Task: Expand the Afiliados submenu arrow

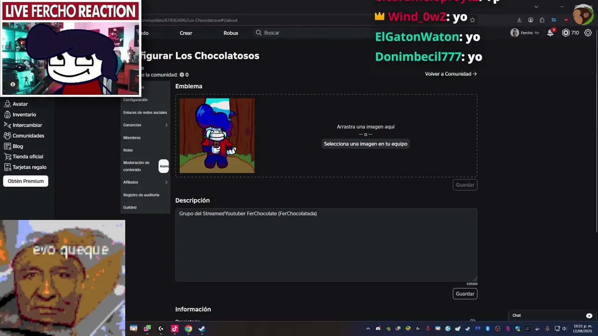Action: coord(166,182)
